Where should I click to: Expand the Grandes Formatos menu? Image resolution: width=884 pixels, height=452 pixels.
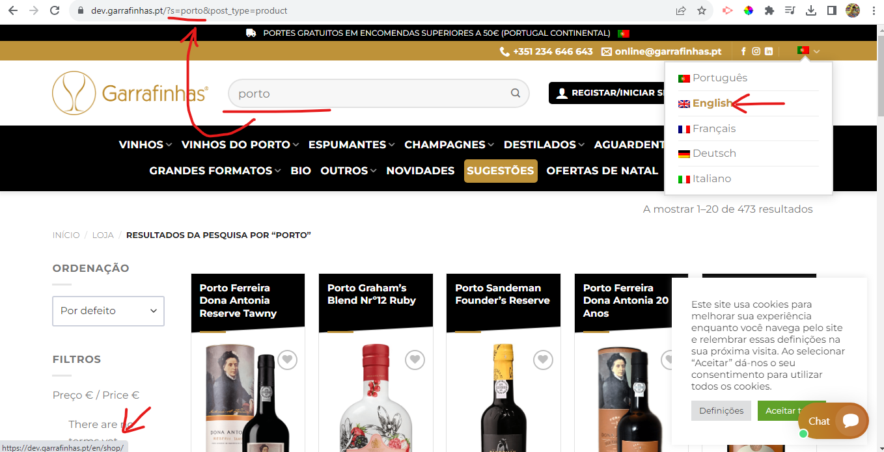tap(215, 170)
